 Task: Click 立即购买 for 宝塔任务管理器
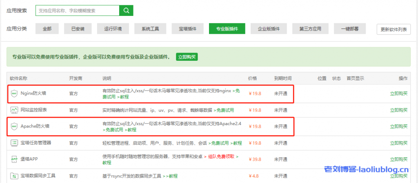tap(399, 143)
